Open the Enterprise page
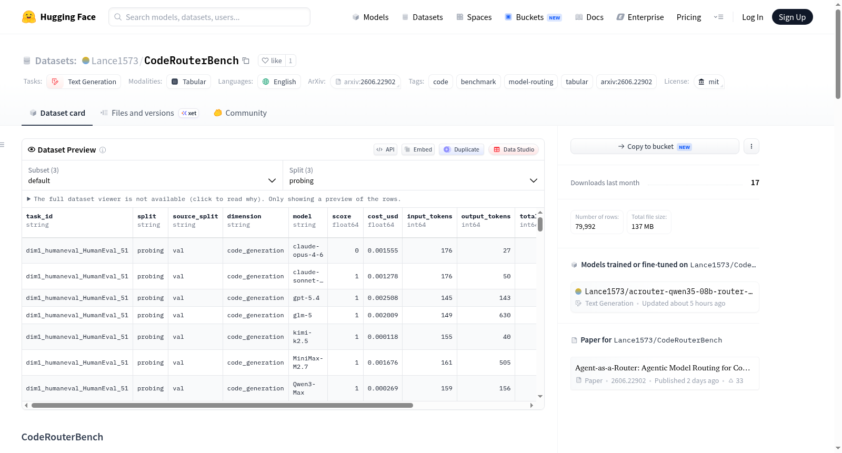 (x=640, y=17)
